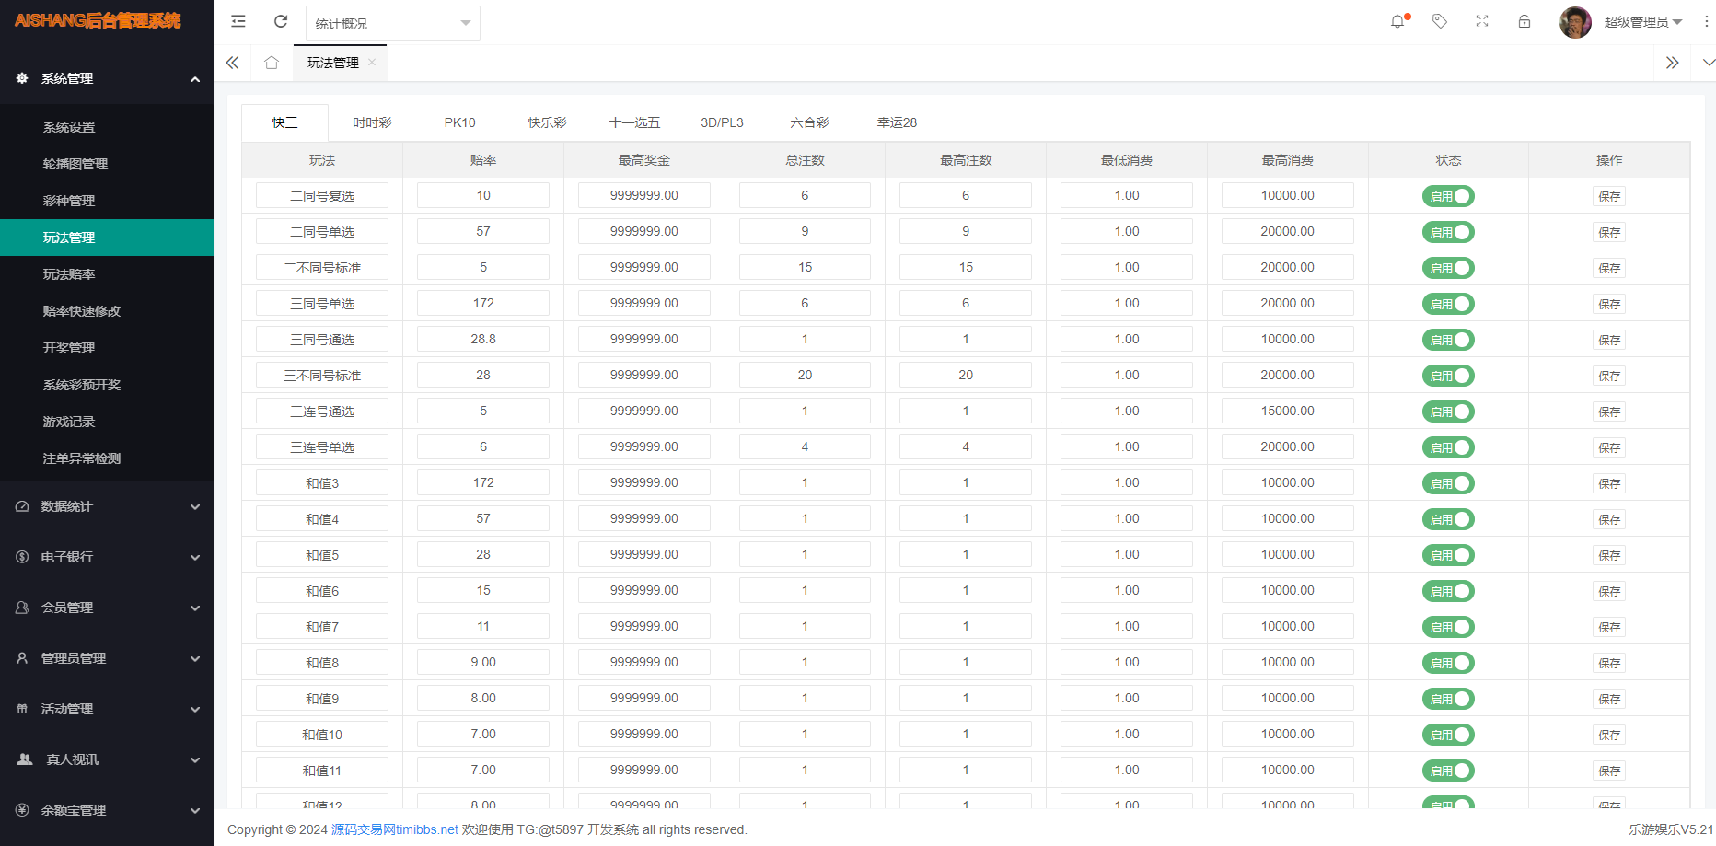Toggle 启用 switch for 二同号复选
The height and width of the screenshot is (846, 1716).
(1448, 196)
